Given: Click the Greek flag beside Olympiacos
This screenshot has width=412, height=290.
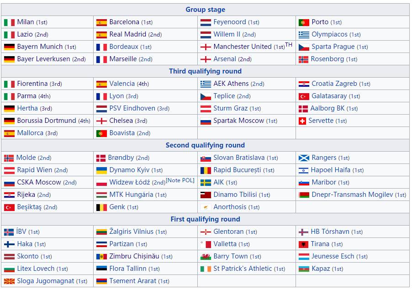Looking at the screenshot, I should click(304, 35).
